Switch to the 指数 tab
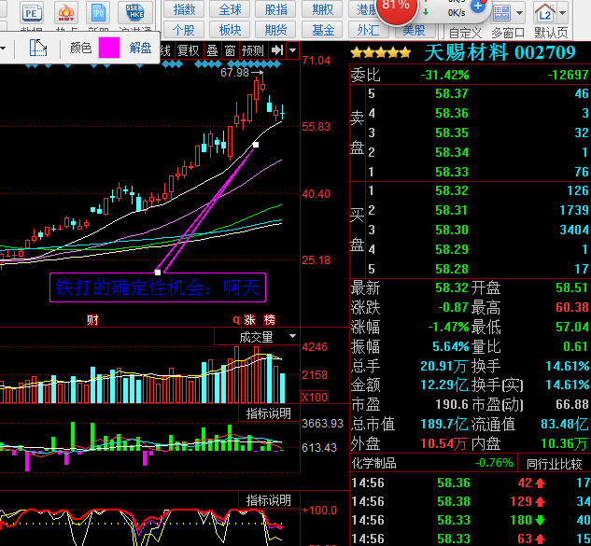Image resolution: width=591 pixels, height=546 pixels. point(184,9)
